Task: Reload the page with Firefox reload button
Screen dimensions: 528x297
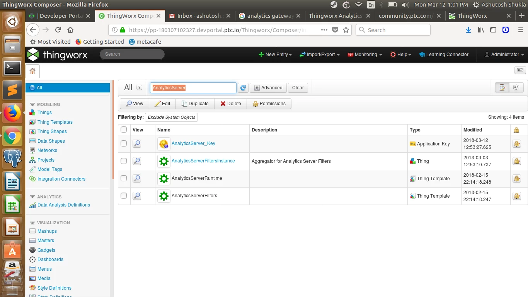Action: point(58,30)
